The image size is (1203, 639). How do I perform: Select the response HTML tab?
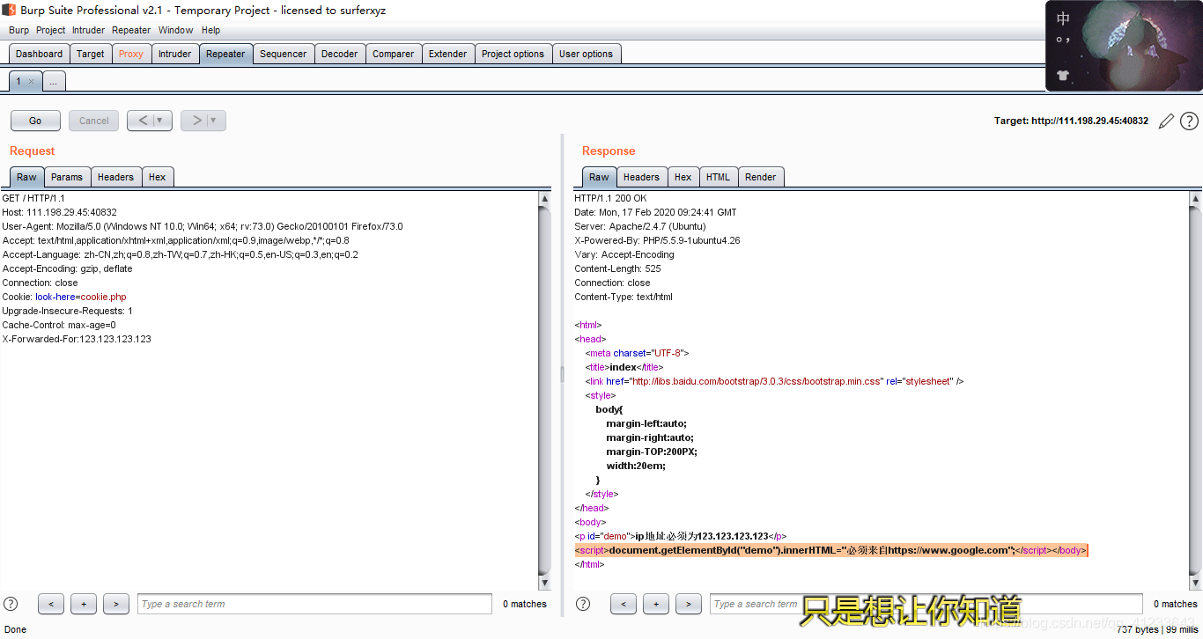(x=718, y=177)
